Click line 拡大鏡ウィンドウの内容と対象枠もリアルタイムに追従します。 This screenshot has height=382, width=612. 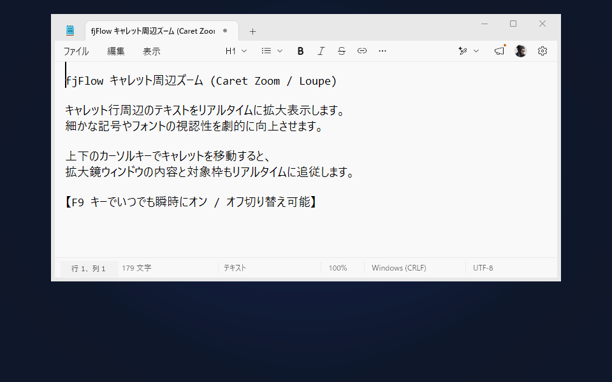pos(210,172)
